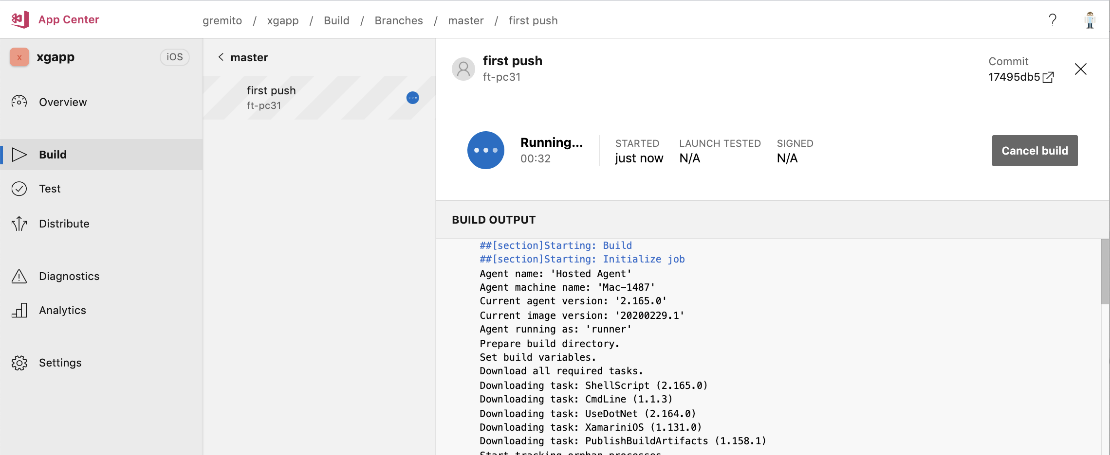Click the STARTED just now value
Image resolution: width=1110 pixels, height=455 pixels.
[x=639, y=158]
